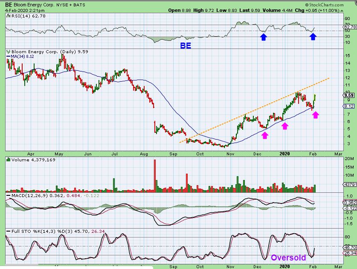Screen dimensions: 357x269
Task: Click the Chg +0.95 (+11.00%) value
Action: (x=317, y=11)
